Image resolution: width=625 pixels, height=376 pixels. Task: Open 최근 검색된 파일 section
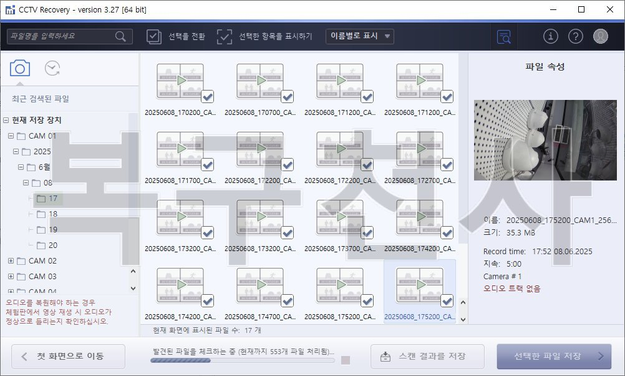(x=41, y=99)
